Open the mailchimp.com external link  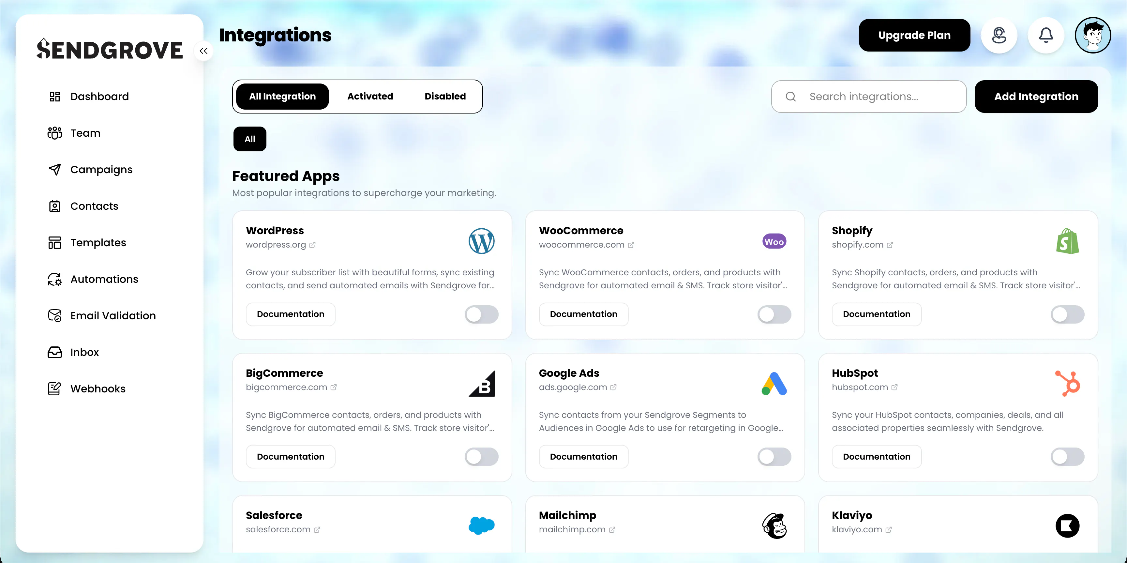coord(577,529)
